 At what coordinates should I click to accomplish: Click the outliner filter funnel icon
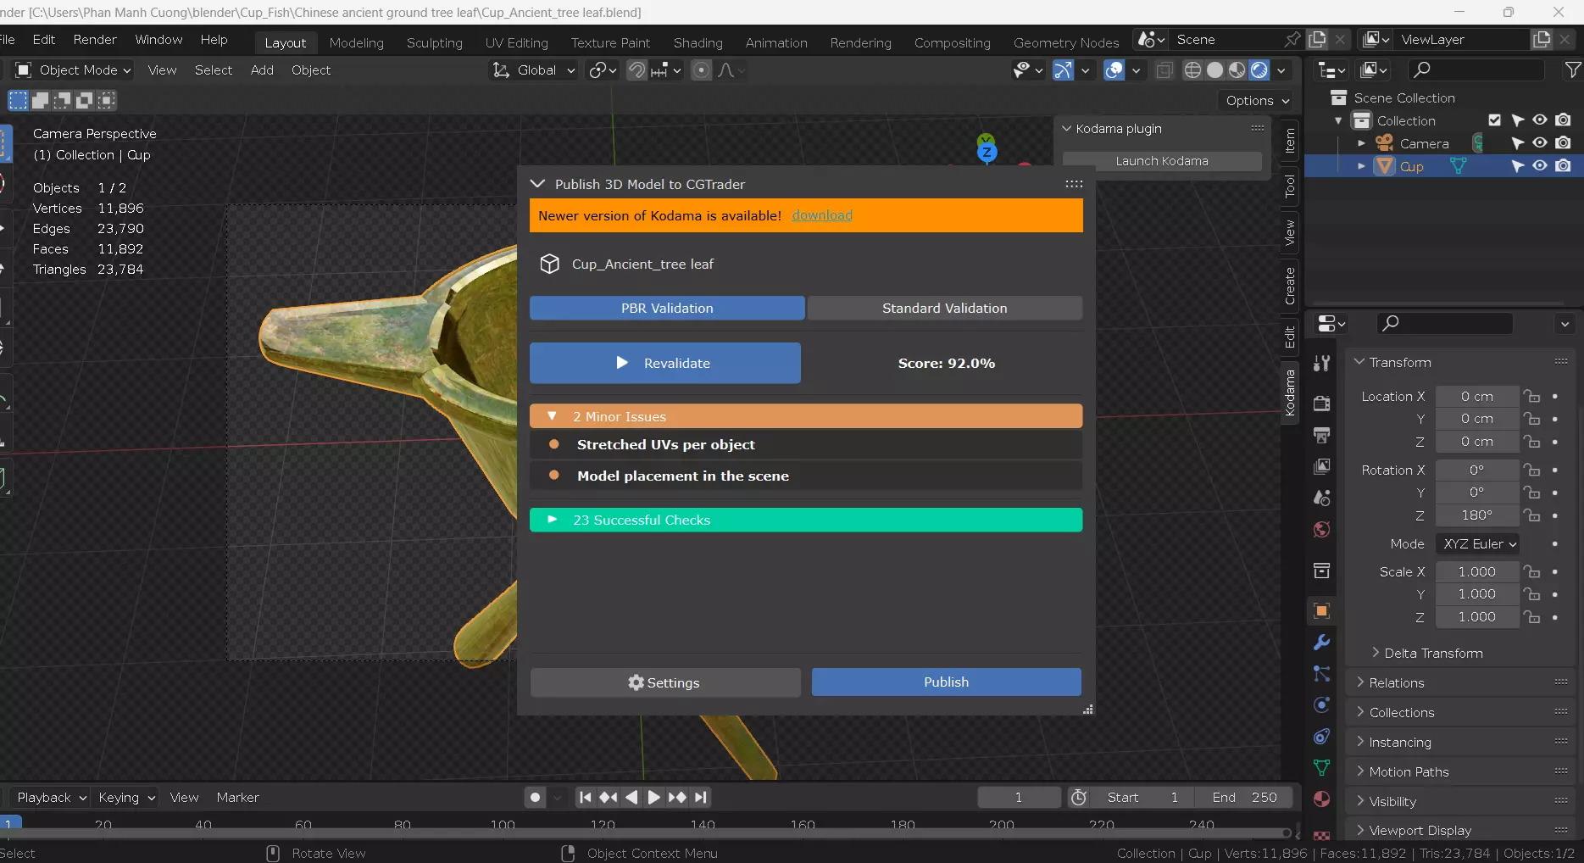[1573, 70]
